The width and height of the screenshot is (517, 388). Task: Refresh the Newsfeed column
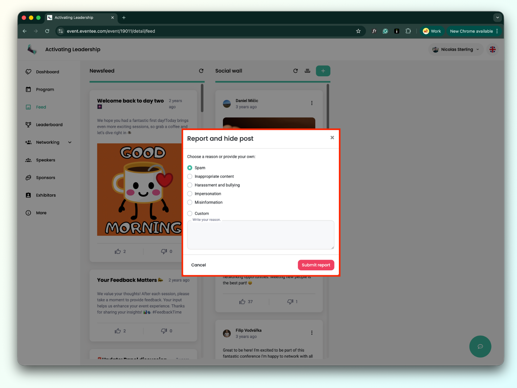(x=201, y=71)
